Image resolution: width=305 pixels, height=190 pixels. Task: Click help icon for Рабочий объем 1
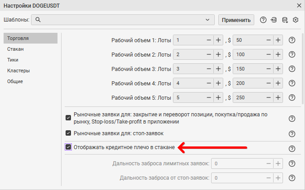tap(292, 40)
